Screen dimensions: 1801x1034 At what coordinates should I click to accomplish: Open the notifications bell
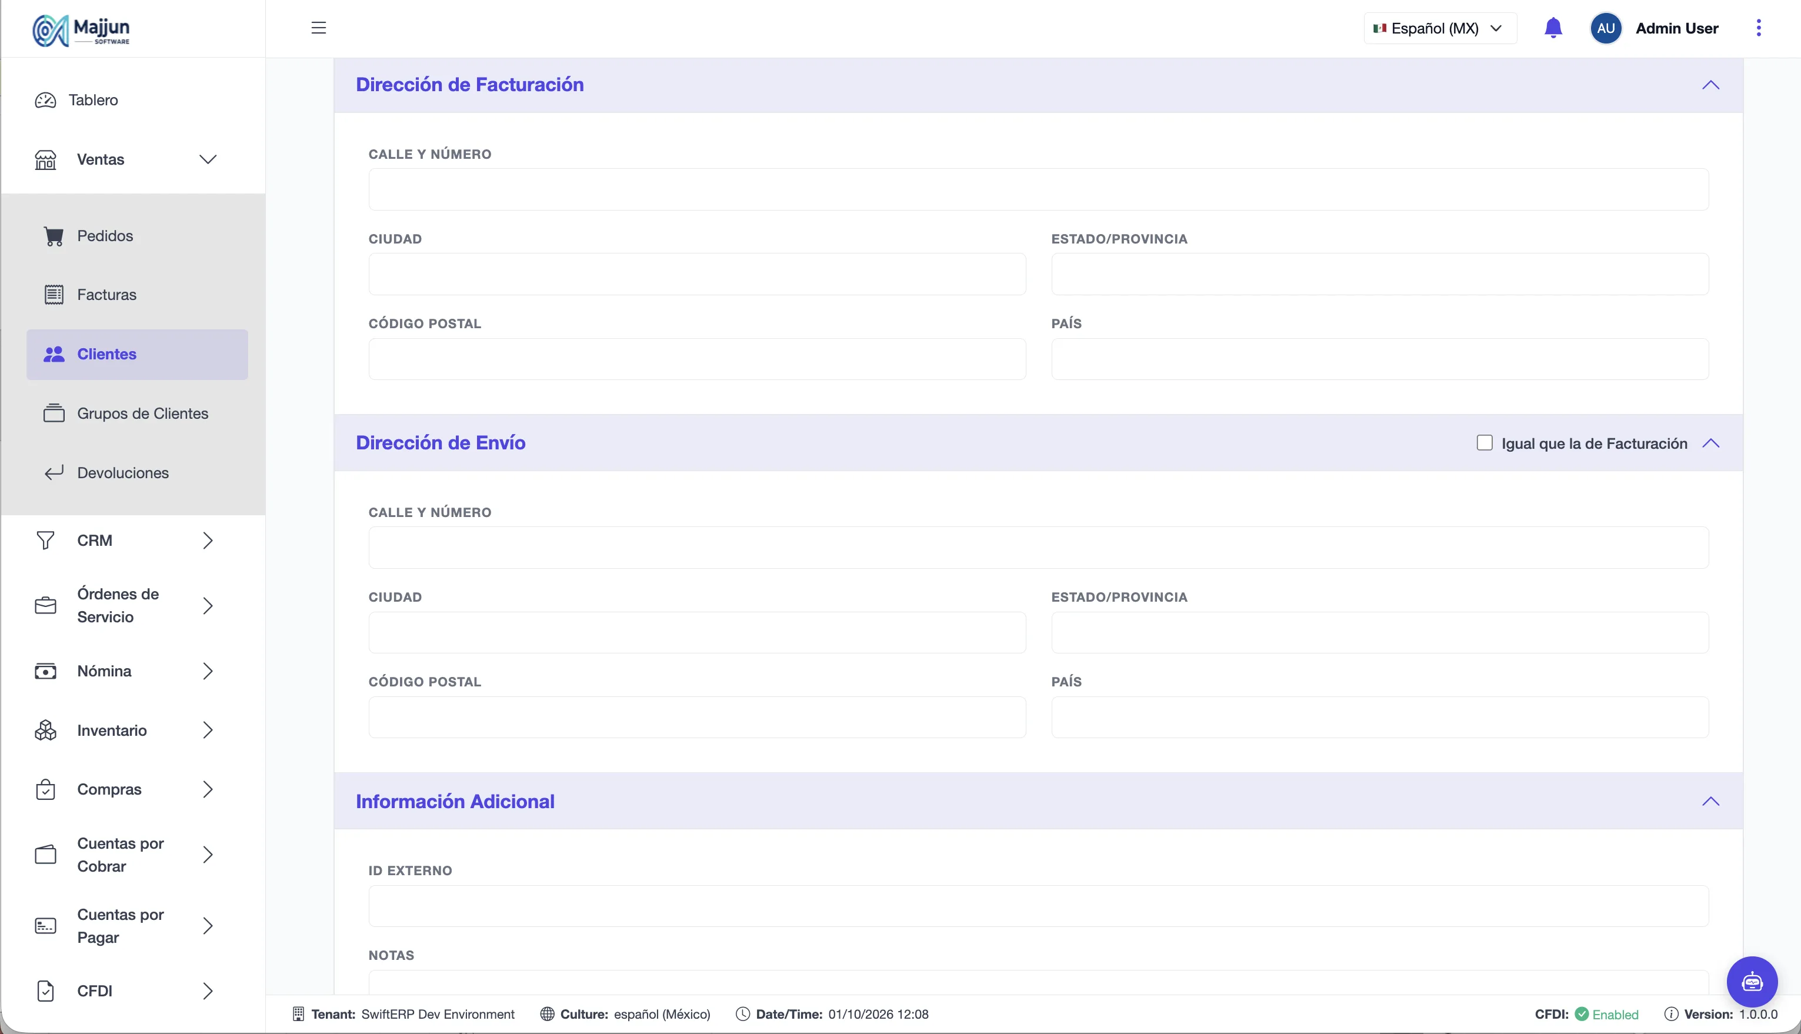tap(1553, 28)
